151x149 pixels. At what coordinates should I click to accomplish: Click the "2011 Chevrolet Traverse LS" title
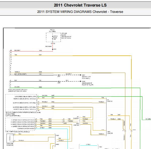tap(80, 5)
